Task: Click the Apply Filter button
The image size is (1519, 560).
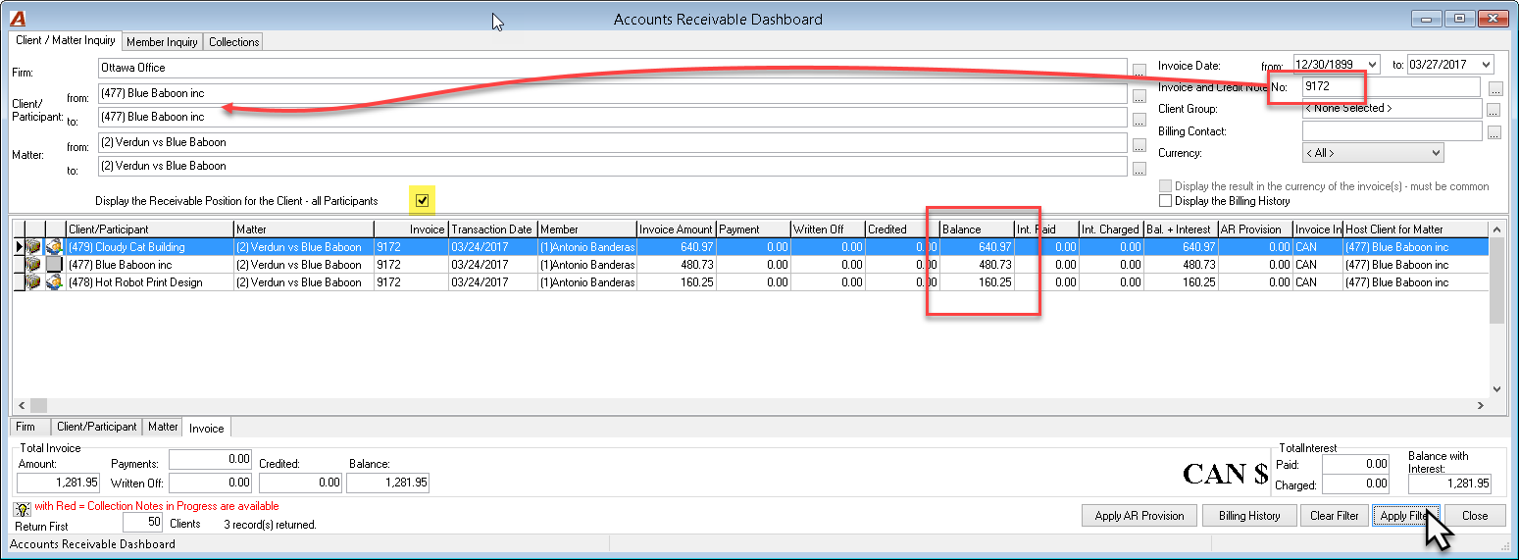Action: click(1405, 515)
